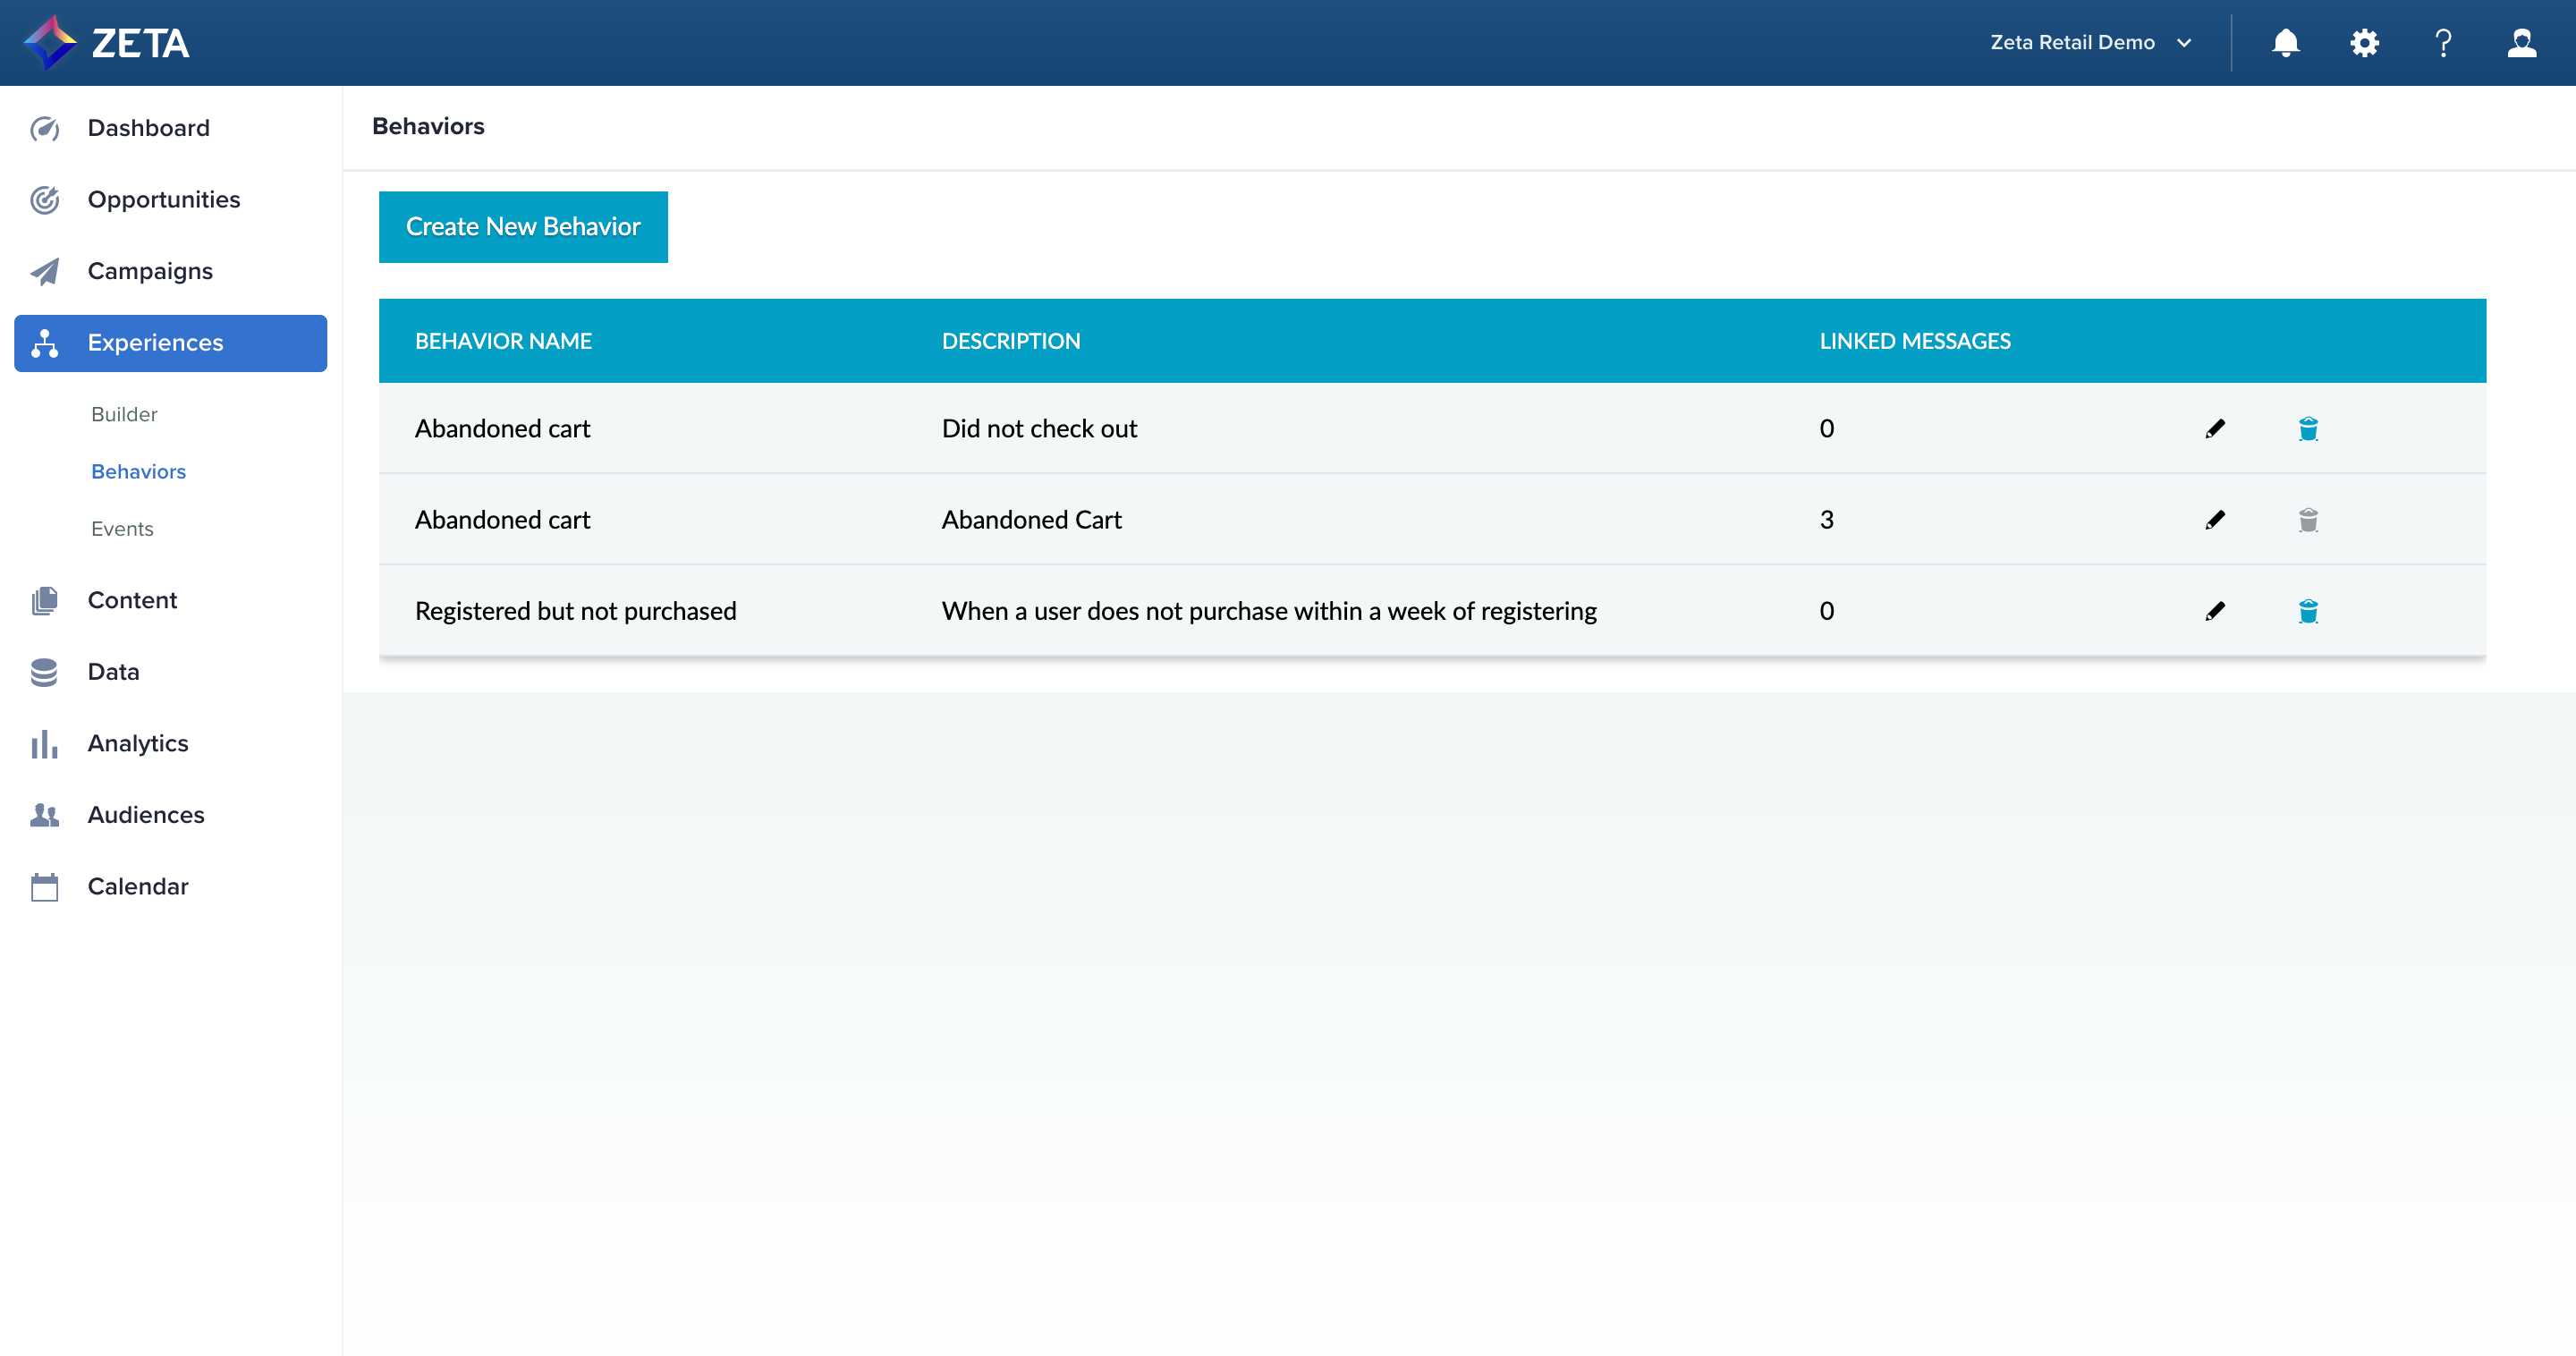Open the Audiences sidebar item
Screen dimensions: 2576x1356
pos(145,815)
